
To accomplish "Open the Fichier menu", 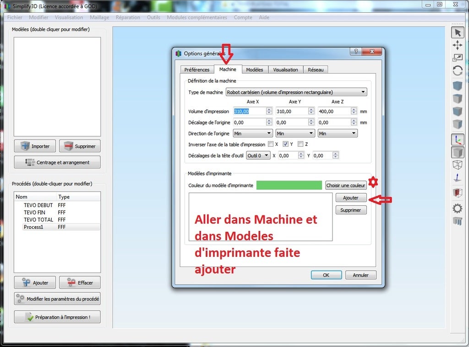I will point(15,17).
